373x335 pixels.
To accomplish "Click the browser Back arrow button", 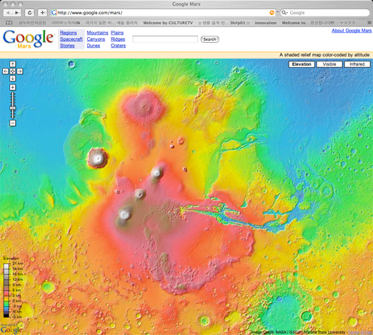I will coord(8,13).
